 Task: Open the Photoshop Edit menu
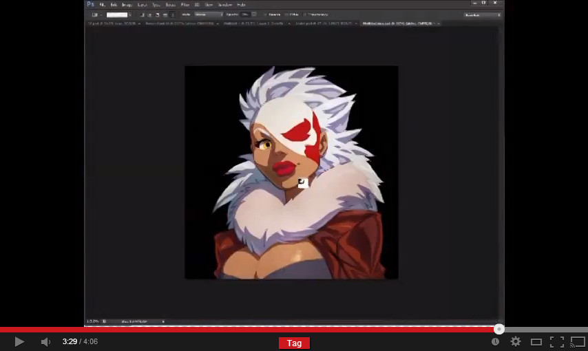pyautogui.click(x=114, y=5)
